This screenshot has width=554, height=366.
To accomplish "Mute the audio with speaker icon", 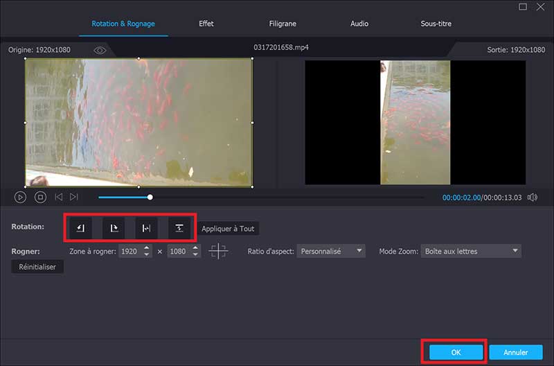I will 533,198.
